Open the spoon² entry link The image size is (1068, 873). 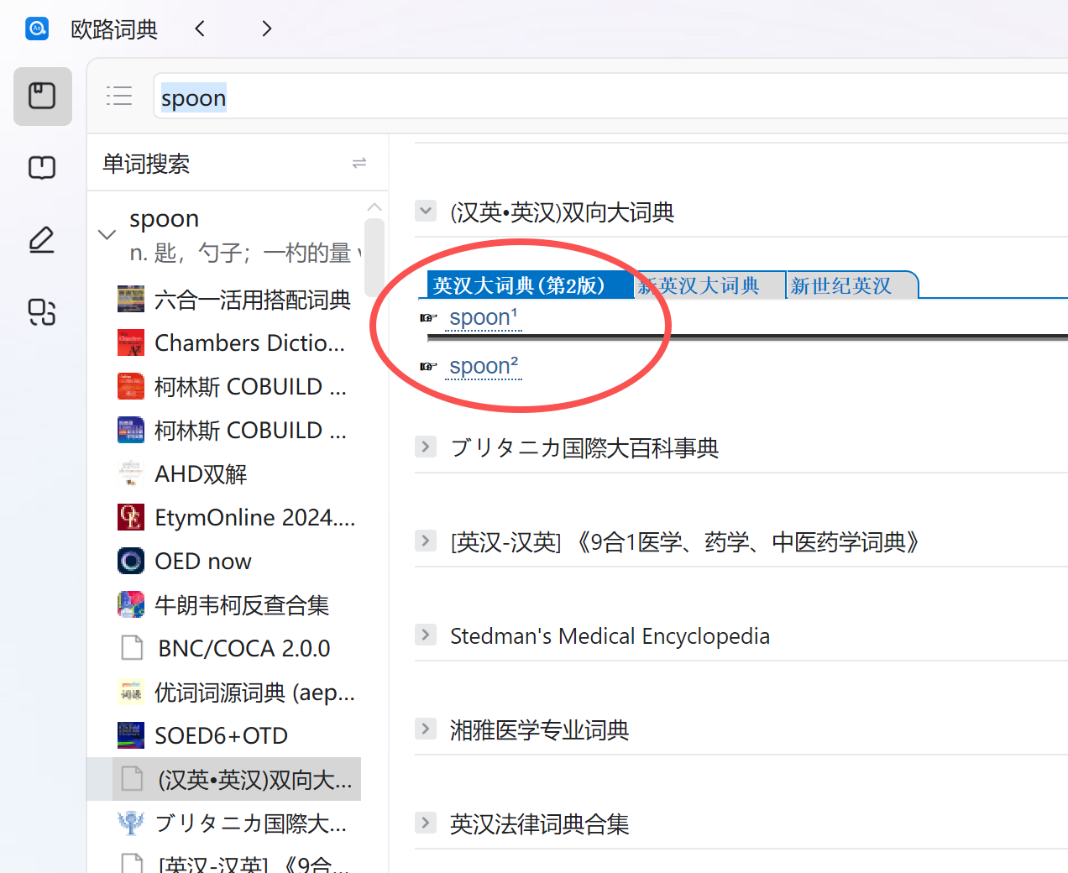pyautogui.click(x=484, y=367)
